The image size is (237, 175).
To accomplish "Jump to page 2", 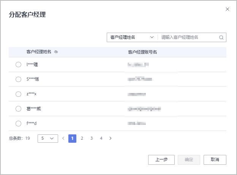I will tap(82, 138).
